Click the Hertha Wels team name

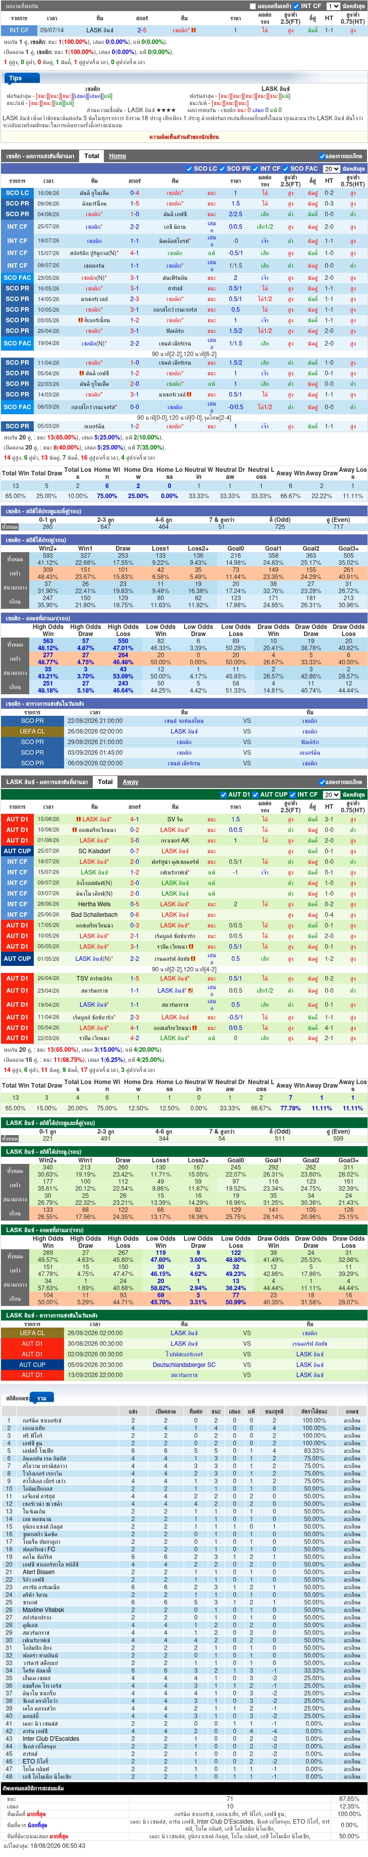[94, 904]
